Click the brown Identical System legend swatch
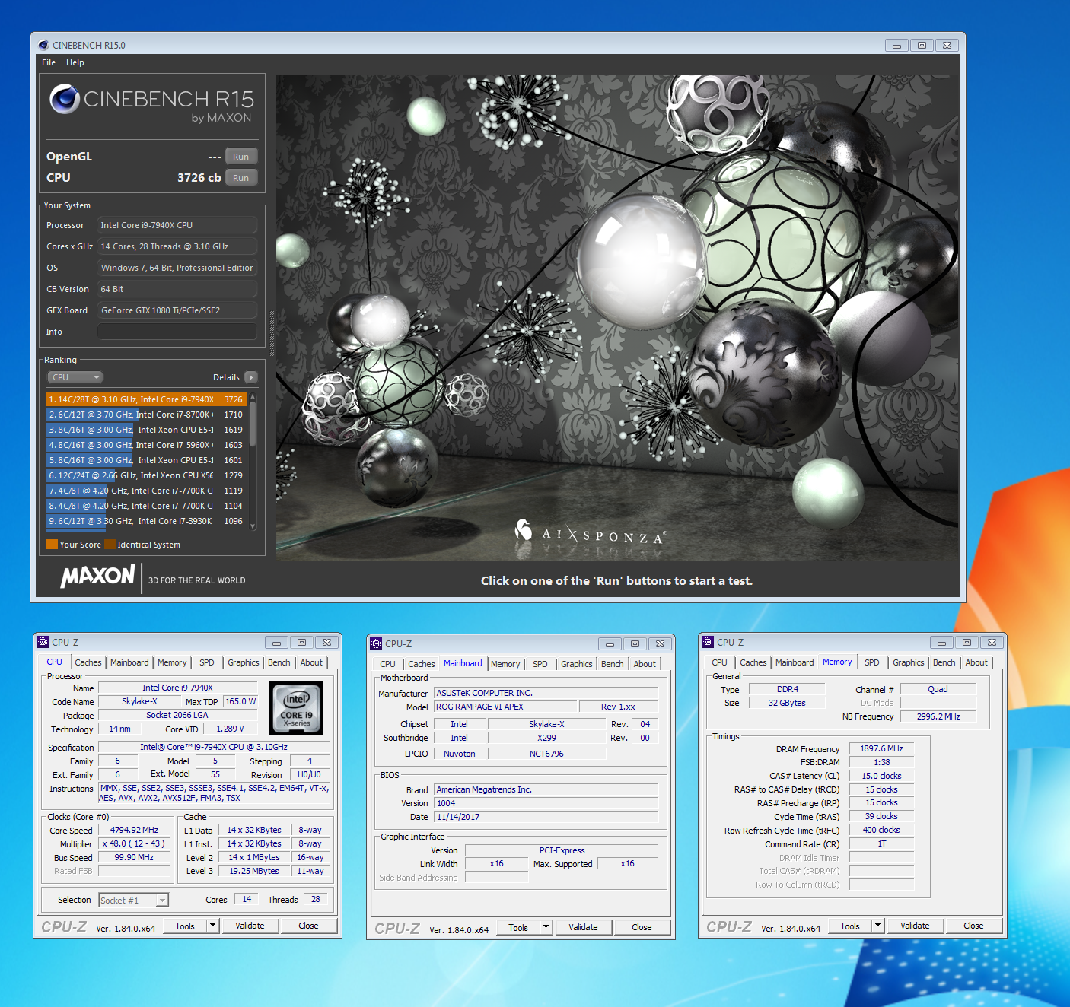The height and width of the screenshot is (1007, 1070). tap(110, 545)
